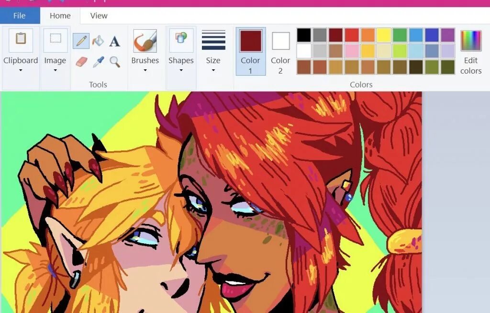Switch to the Home tab
The height and width of the screenshot is (313, 490).
click(x=60, y=16)
